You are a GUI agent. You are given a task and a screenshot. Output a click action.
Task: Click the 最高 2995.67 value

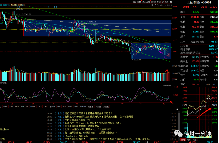(214, 27)
